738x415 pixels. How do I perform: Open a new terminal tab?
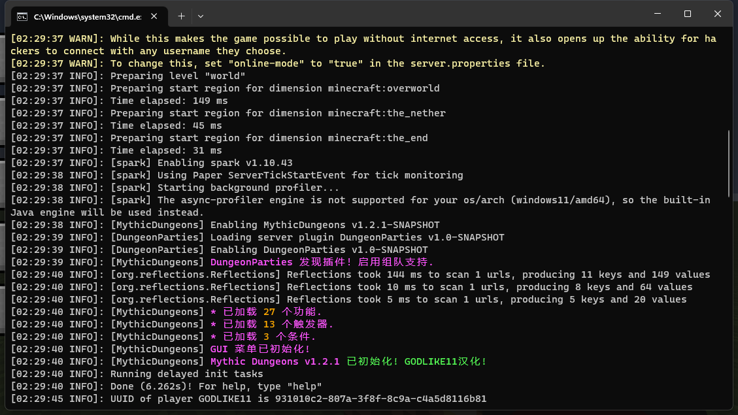tap(181, 16)
